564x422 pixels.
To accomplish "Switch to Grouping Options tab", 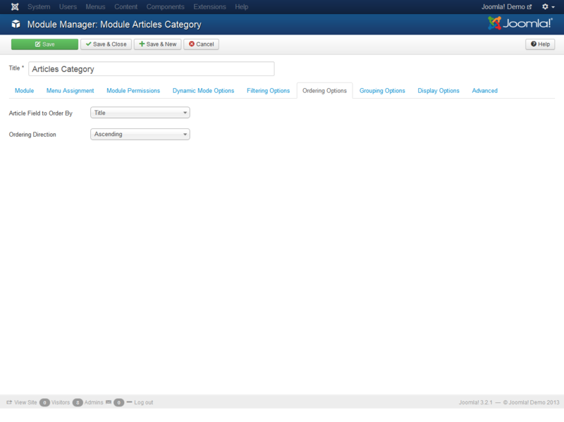I will click(x=382, y=91).
